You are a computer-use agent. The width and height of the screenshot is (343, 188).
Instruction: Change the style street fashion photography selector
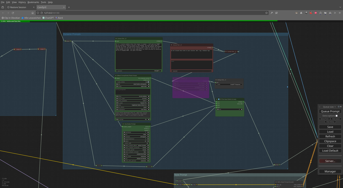pos(133,84)
